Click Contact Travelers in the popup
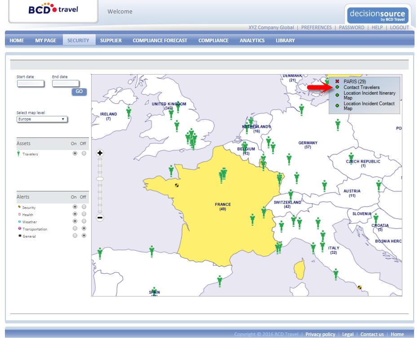The width and height of the screenshot is (419, 345). 361,87
